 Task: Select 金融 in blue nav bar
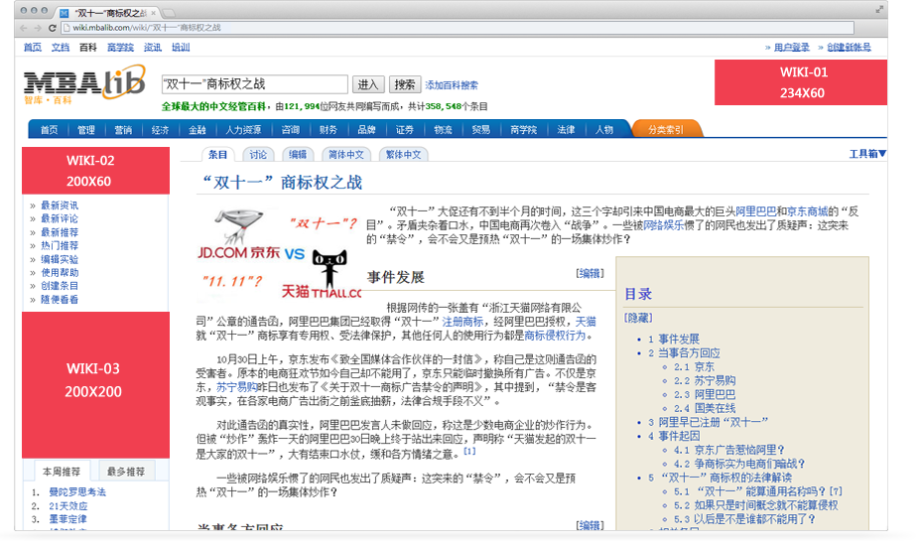[197, 130]
